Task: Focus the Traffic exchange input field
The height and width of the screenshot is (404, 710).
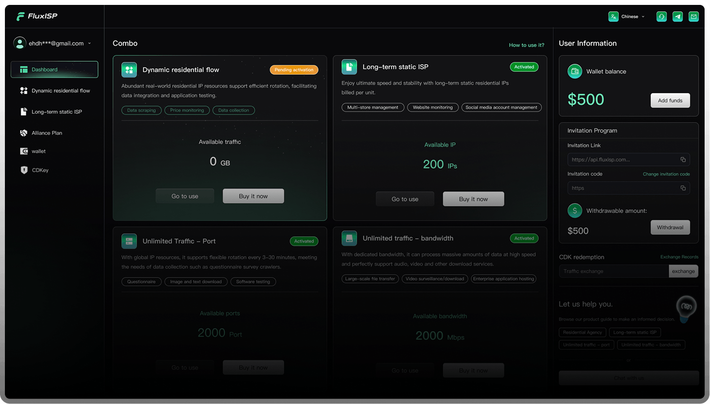Action: [x=613, y=271]
